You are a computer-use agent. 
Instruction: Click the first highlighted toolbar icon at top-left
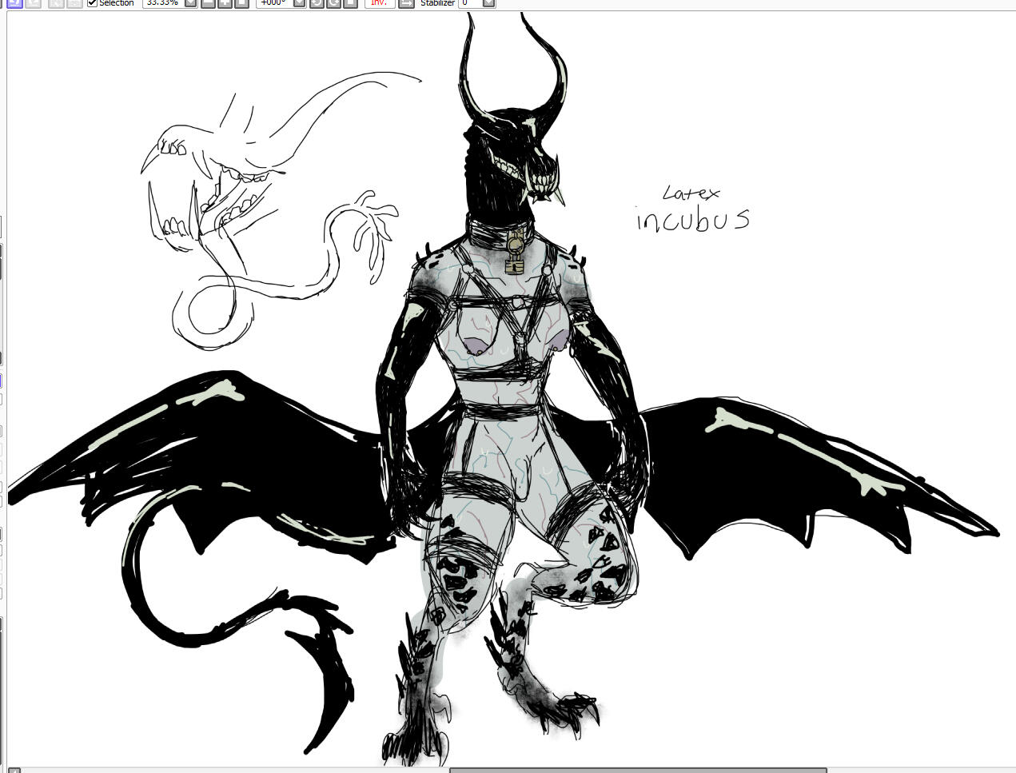tap(14, 2)
